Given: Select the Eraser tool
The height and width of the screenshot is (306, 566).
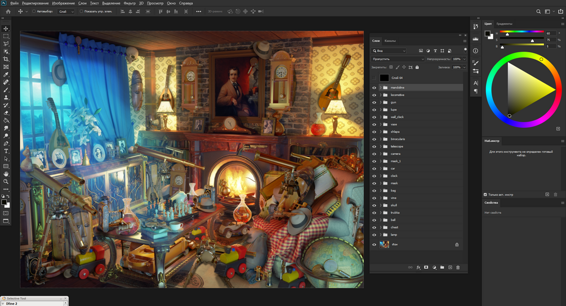Looking at the screenshot, I should point(6,113).
